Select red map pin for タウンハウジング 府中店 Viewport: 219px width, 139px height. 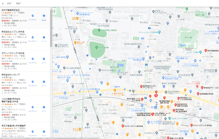click(x=191, y=125)
